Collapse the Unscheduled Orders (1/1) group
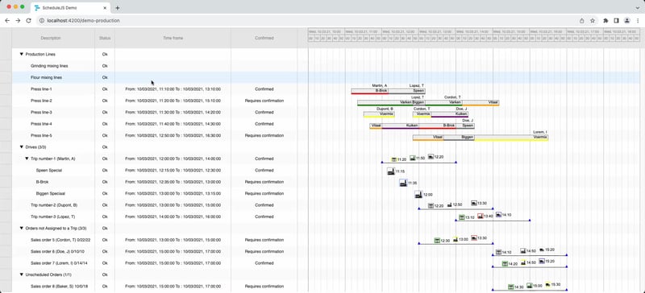 click(x=22, y=274)
